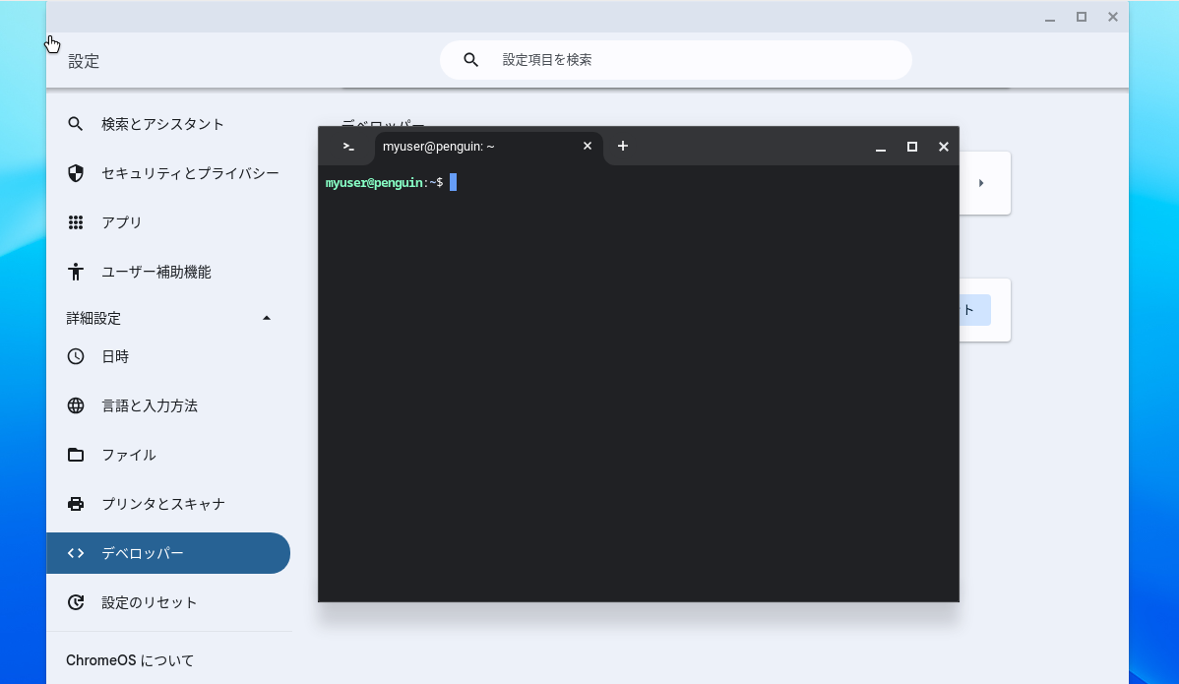Click the プリンタとスキャナ printer icon
This screenshot has height=684, width=1179.
click(x=75, y=503)
